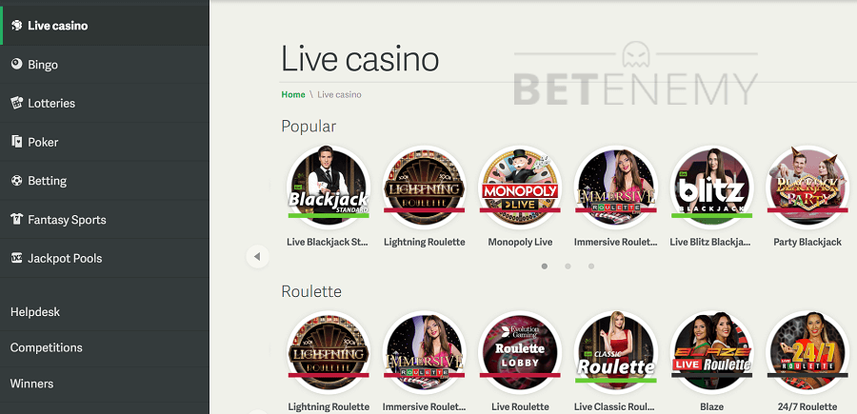Viewport: 857px width, 414px height.
Task: Select the first carousel page dot
Action: pyautogui.click(x=545, y=266)
